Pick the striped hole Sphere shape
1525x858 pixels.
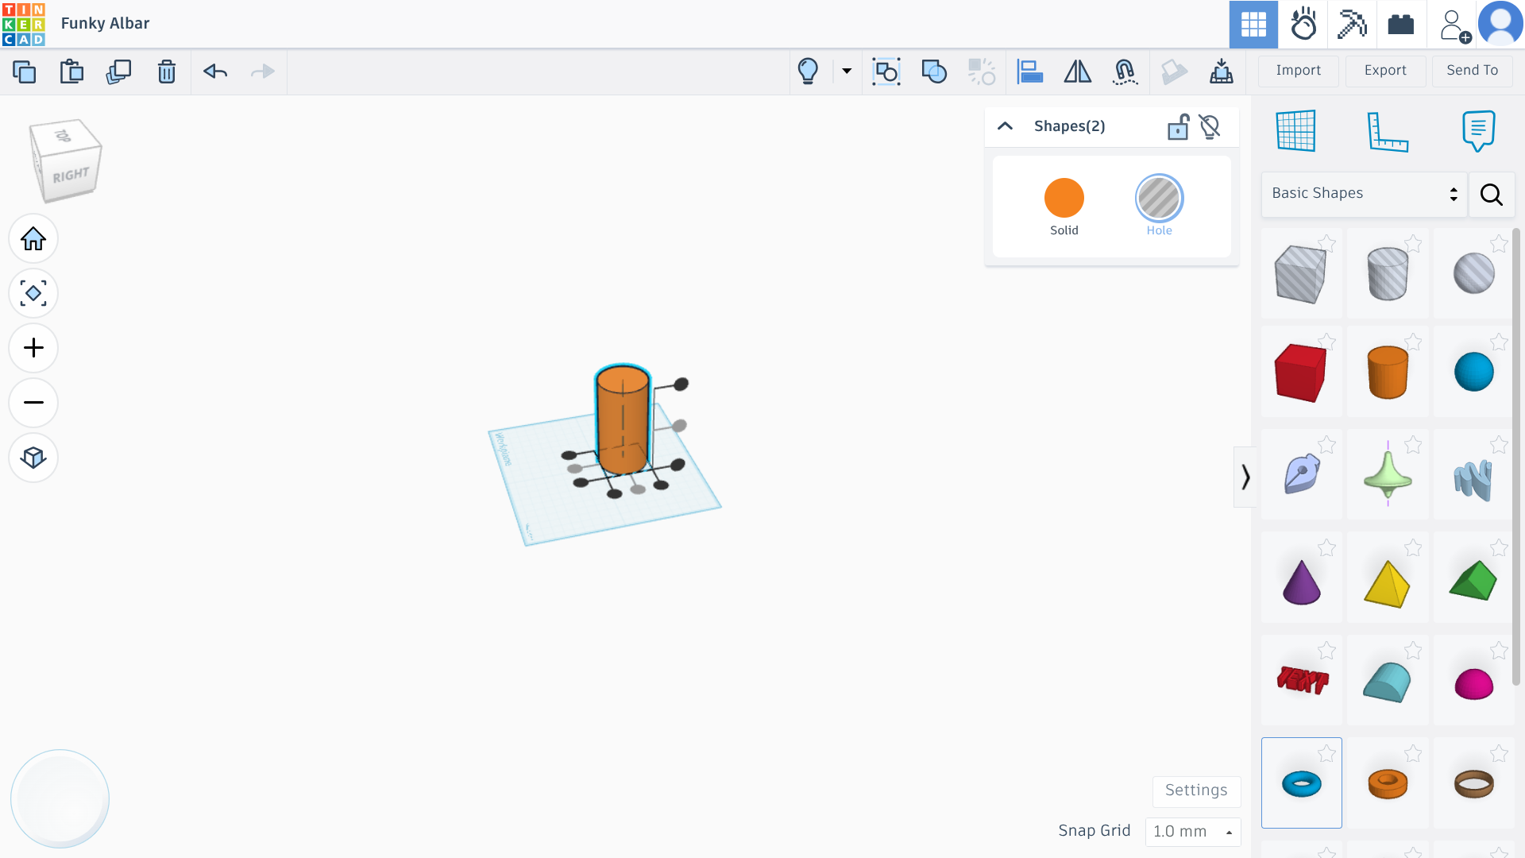(x=1474, y=274)
